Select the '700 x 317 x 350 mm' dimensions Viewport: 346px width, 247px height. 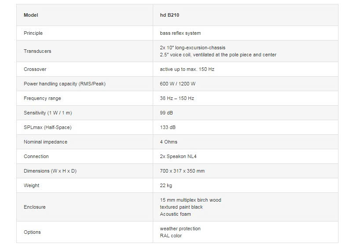click(x=182, y=171)
